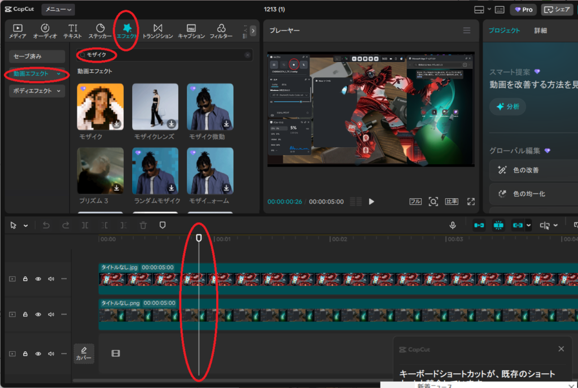This screenshot has height=388, width=578.
Task: Open the player panel hamburger menu
Action: pyautogui.click(x=466, y=30)
